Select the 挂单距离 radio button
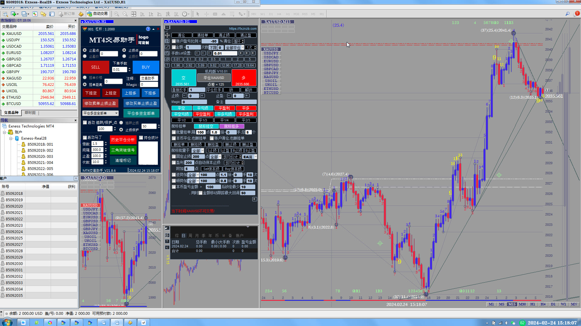The height and width of the screenshot is (326, 581). (85, 84)
